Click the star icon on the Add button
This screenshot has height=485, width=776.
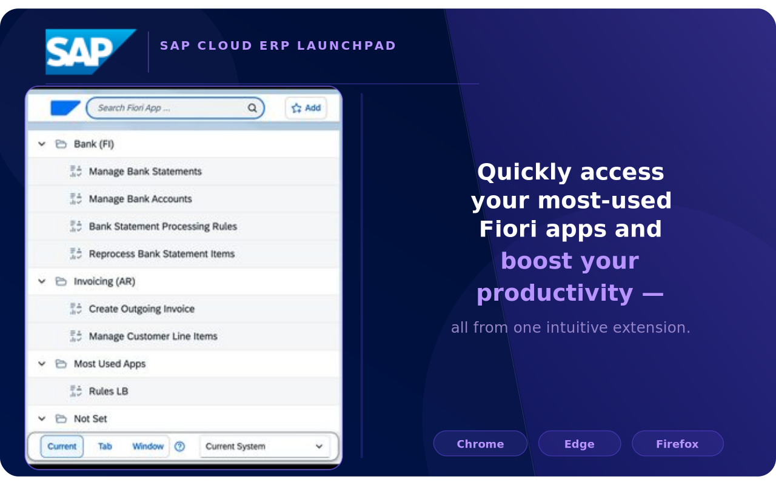point(296,108)
